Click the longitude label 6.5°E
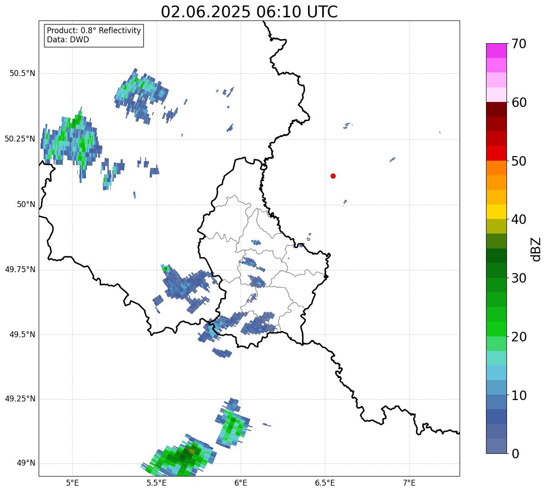The height and width of the screenshot is (492, 547). tap(325, 483)
